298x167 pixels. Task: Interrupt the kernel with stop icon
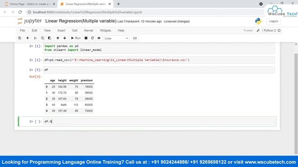[x=86, y=38]
